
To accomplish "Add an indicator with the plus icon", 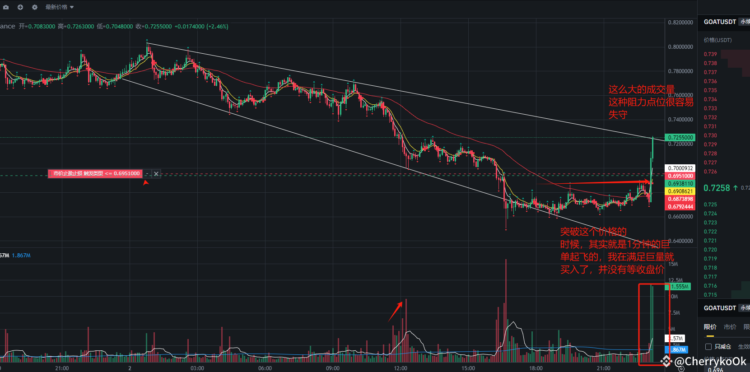I will click(x=20, y=7).
